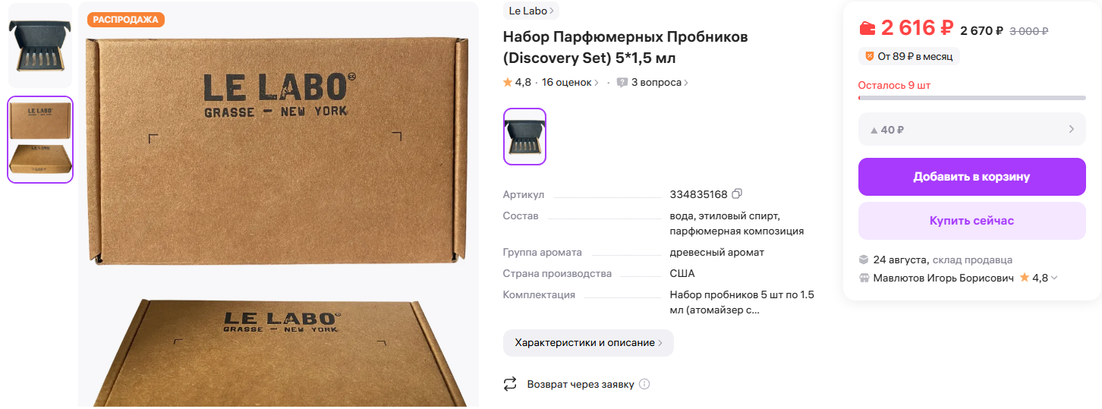Viewport: 1102px width, 409px height.
Task: Click the seller store icon
Action: (864, 278)
